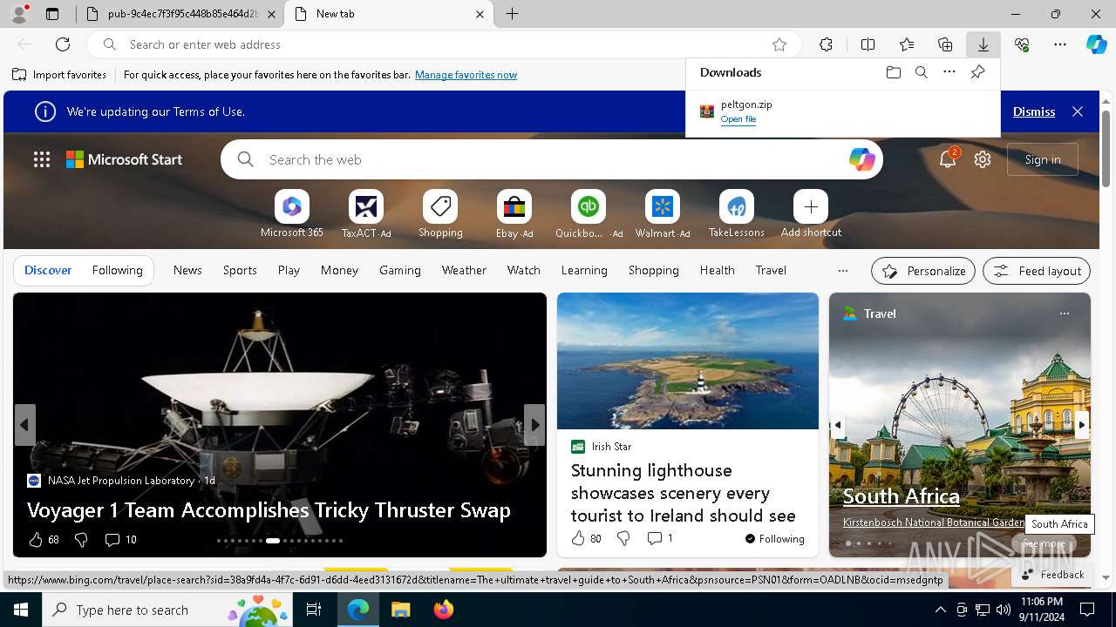The height and width of the screenshot is (627, 1116).
Task: Advance the carousel to next story
Action: click(534, 425)
